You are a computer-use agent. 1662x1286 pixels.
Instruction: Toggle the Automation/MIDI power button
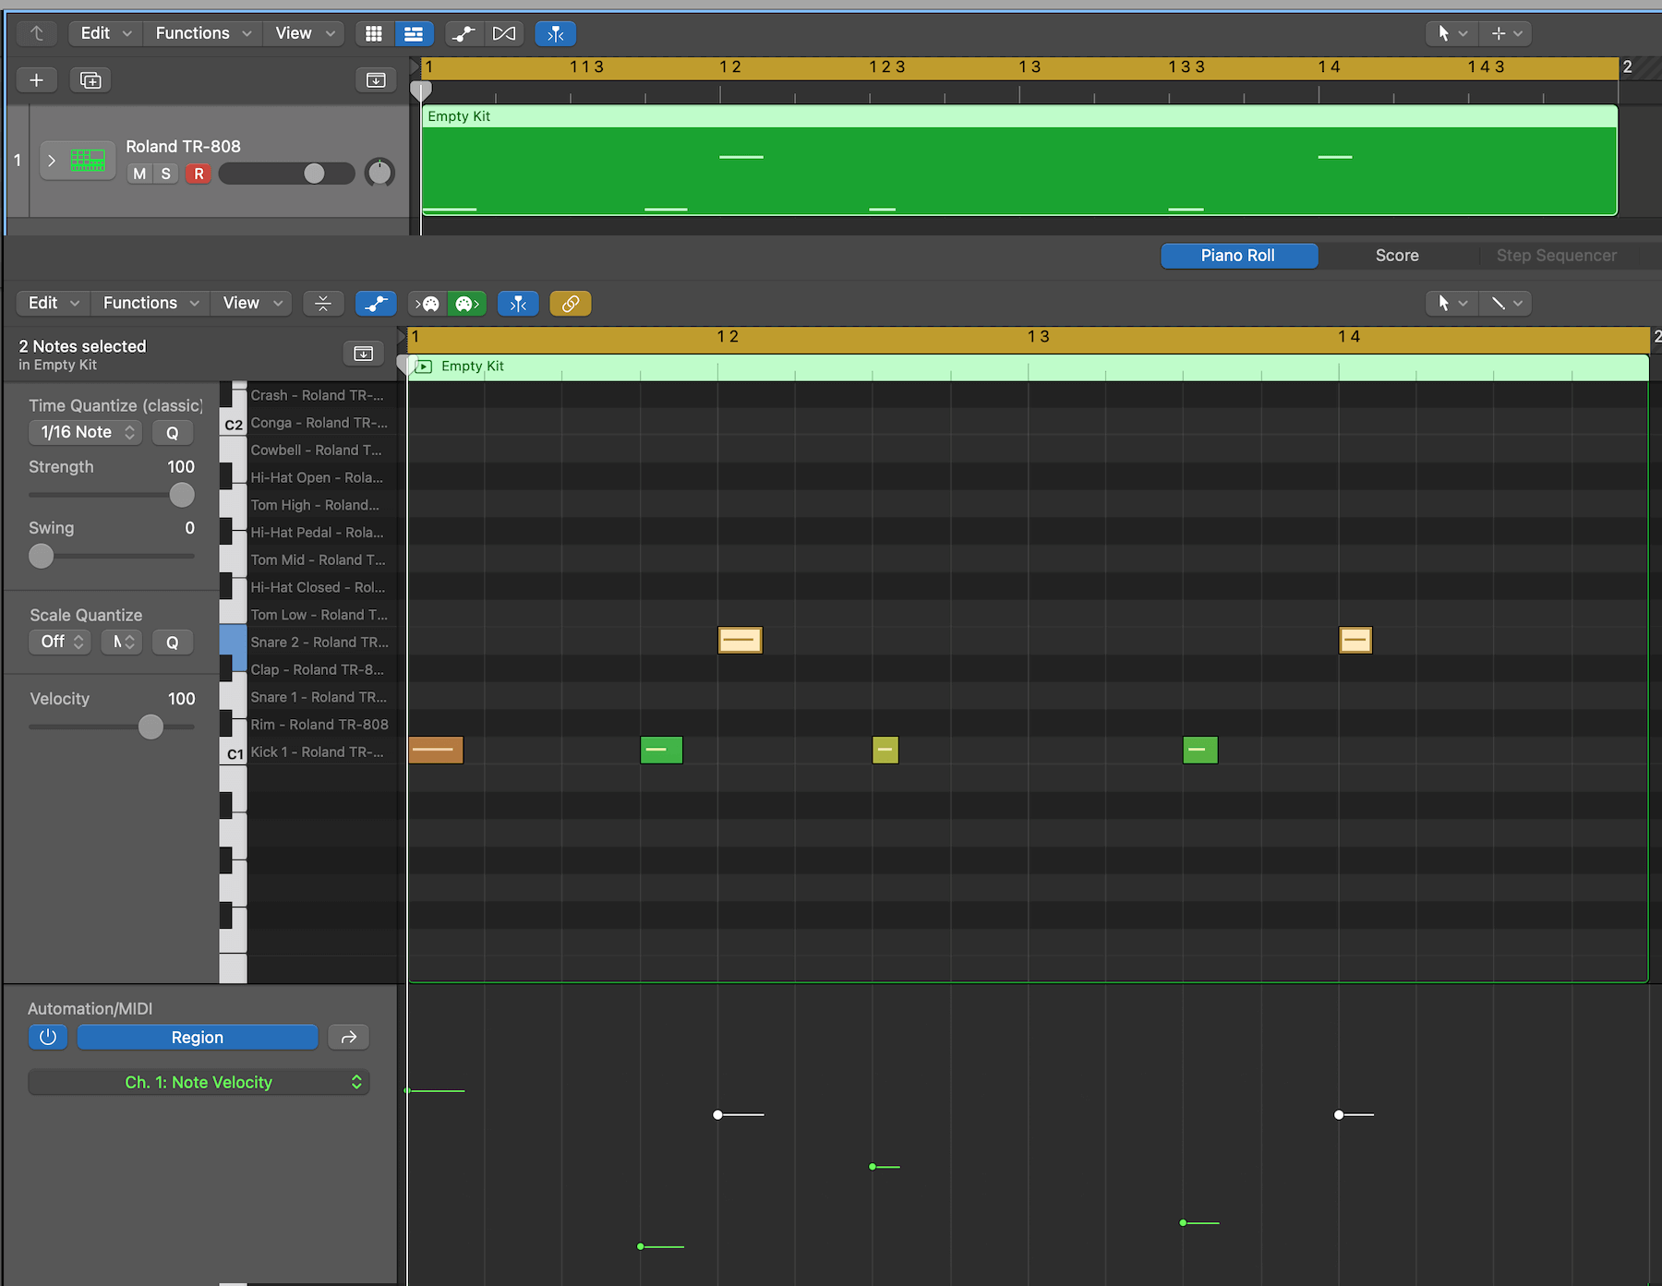pyautogui.click(x=48, y=1037)
